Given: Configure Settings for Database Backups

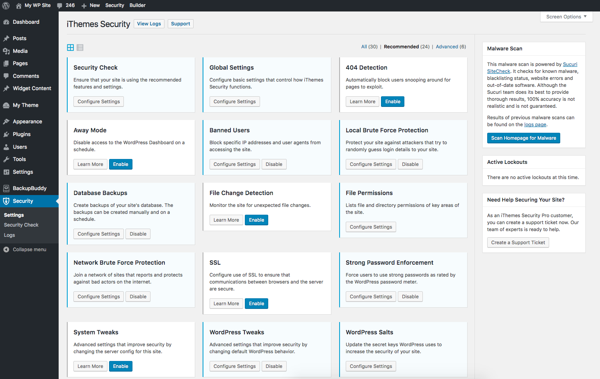Looking at the screenshot, I should click(98, 234).
